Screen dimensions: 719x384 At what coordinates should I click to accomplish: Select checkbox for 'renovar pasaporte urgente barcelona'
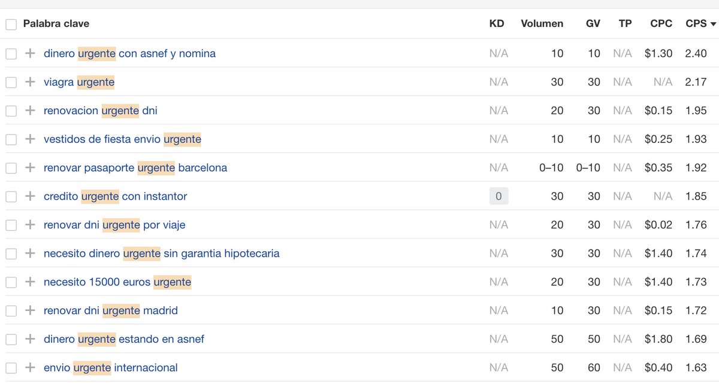11,169
